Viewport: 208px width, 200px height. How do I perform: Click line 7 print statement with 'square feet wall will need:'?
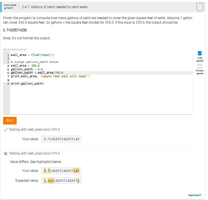[x=50, y=76]
